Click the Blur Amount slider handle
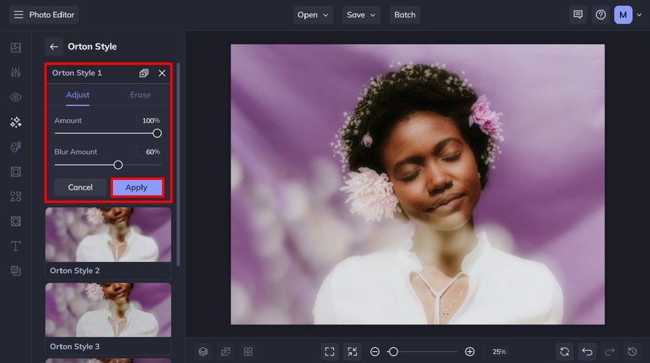This screenshot has height=363, width=650. click(118, 165)
